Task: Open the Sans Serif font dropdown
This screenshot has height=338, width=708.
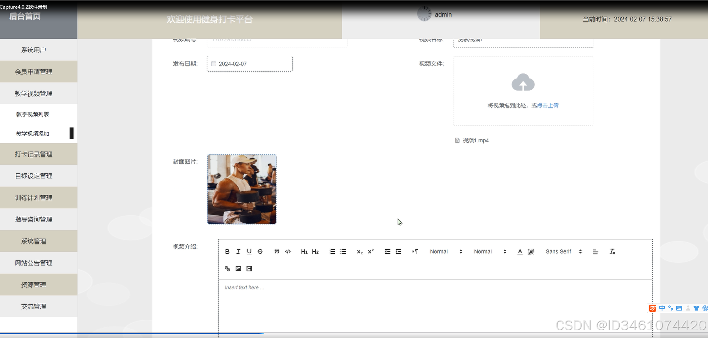Action: (x=564, y=252)
